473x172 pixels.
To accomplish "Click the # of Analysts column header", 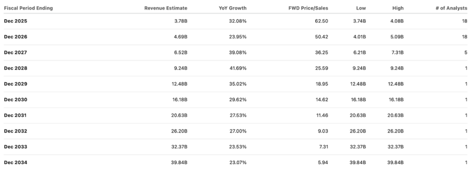I will (451, 8).
